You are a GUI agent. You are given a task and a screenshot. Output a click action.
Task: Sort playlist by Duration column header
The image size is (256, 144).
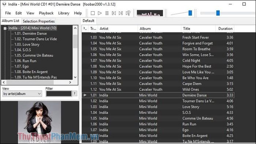pyautogui.click(x=225, y=29)
